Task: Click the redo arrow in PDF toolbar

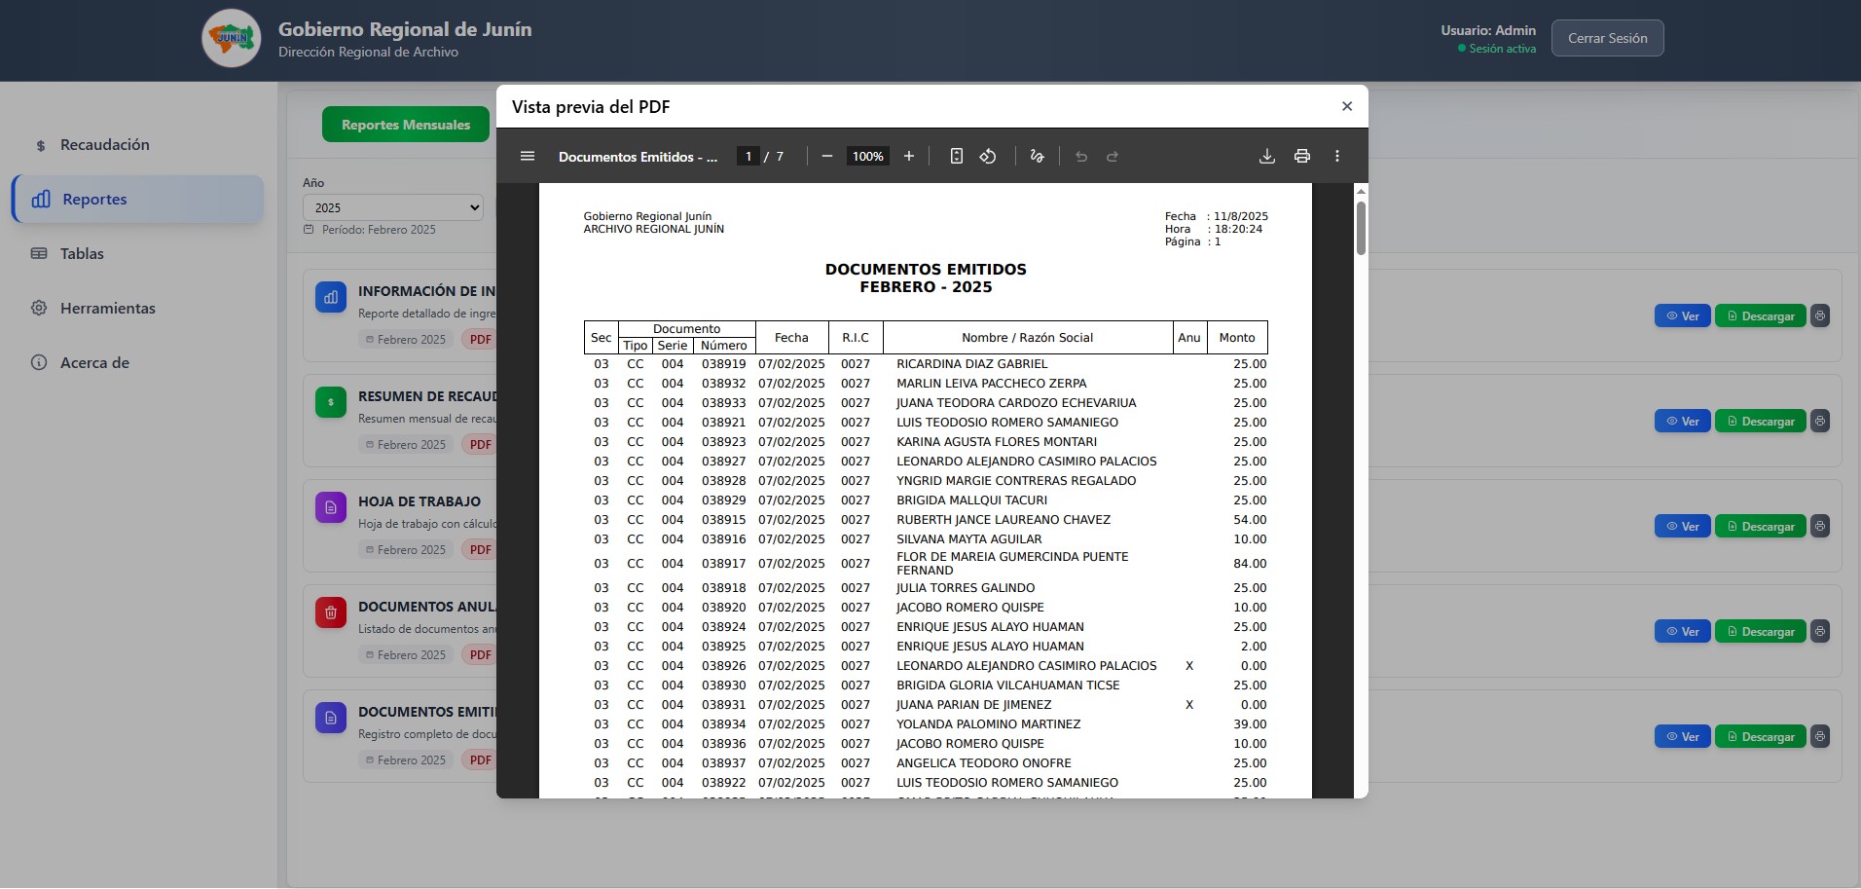Action: [1113, 156]
